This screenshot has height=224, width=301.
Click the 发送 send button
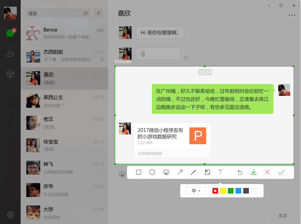click(x=283, y=215)
